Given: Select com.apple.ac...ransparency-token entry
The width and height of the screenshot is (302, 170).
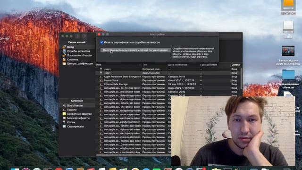Looking at the screenshot, I should click(x=122, y=110).
